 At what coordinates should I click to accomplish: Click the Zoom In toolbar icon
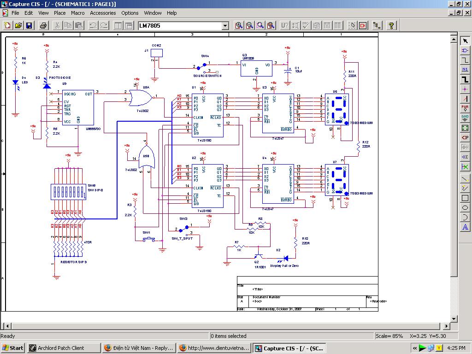pyautogui.click(x=239, y=26)
